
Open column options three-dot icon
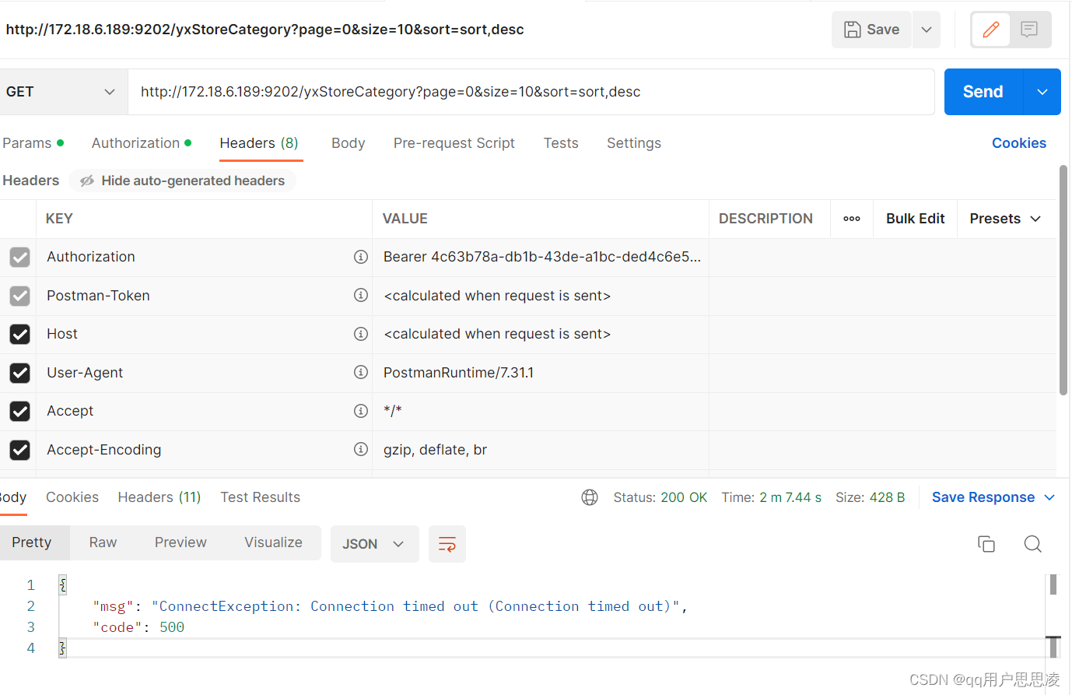click(x=852, y=219)
